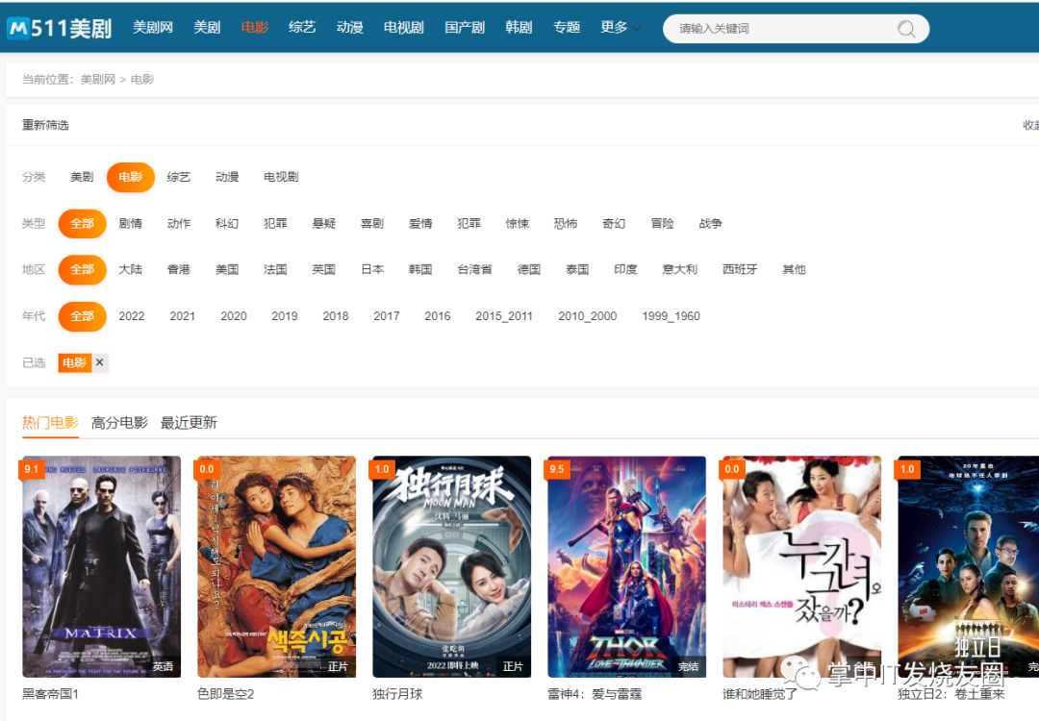Open 国产剧 in the top navigation
The image size is (1039, 721).
[x=465, y=28]
